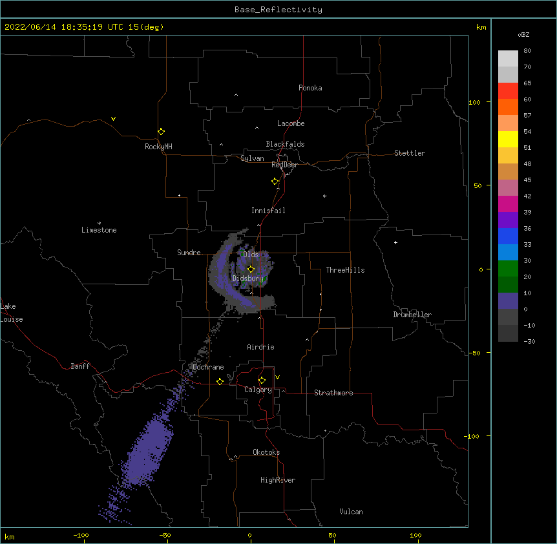Click the Didsbury city label

pyautogui.click(x=247, y=278)
